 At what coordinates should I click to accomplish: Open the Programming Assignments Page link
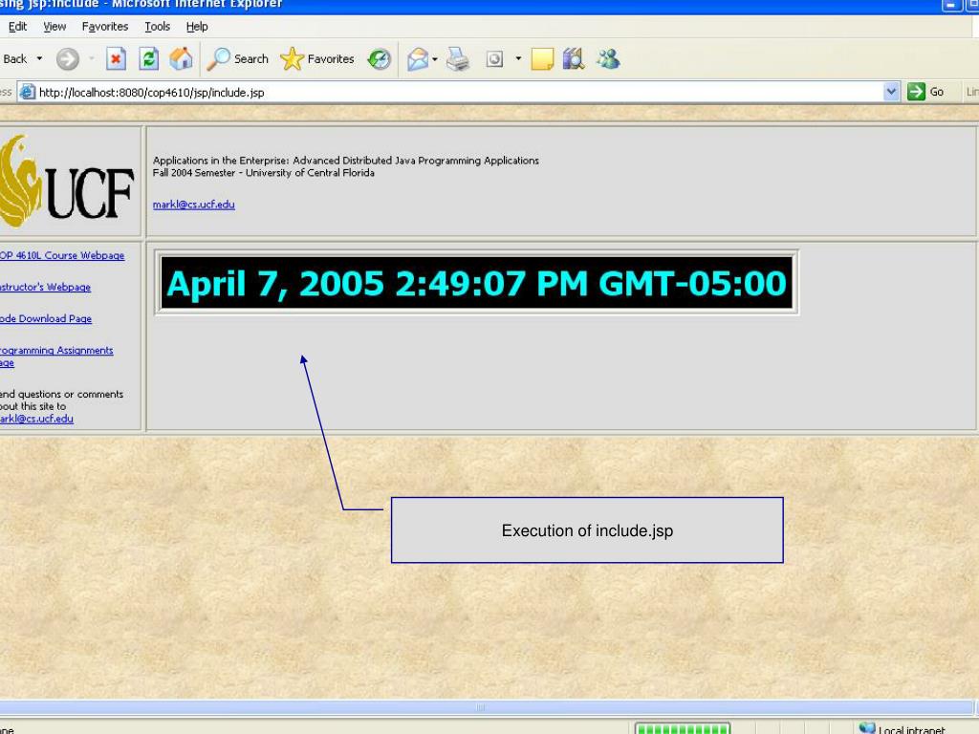click(56, 356)
